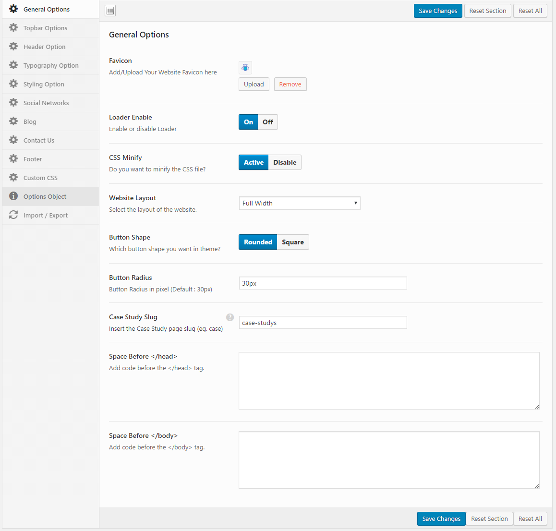
Task: Click the gear icon next to Social Networks
Action: point(13,103)
